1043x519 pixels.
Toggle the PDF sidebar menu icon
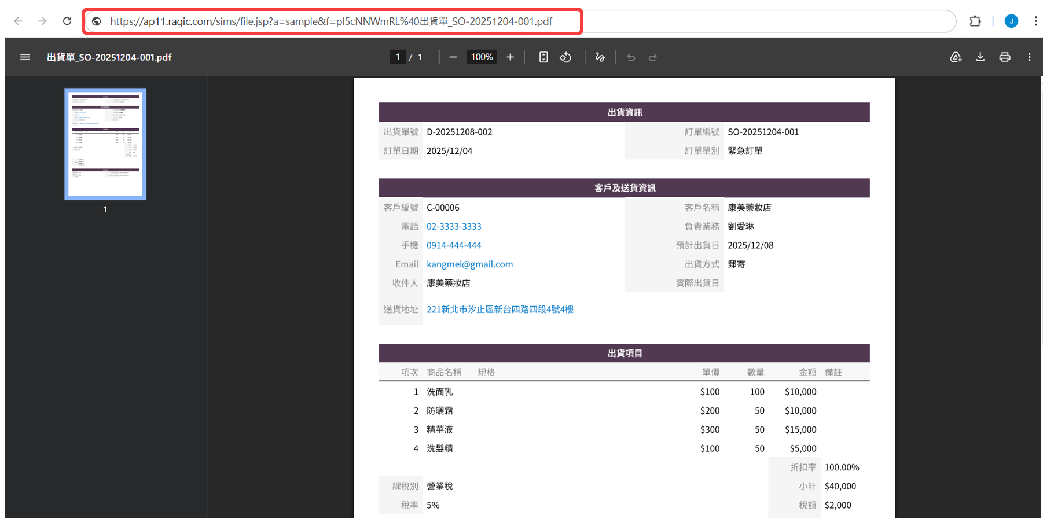pos(25,57)
